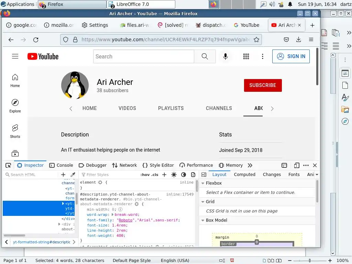Open YouTube settings three-dot menu

tap(262, 56)
